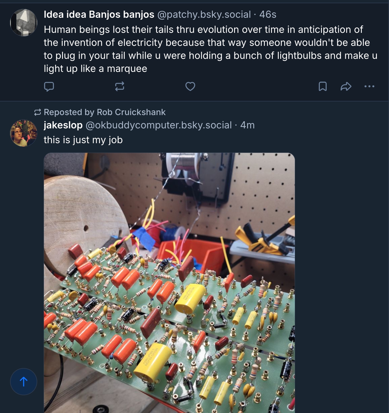This screenshot has width=389, height=413.
Task: Open the 4m timestamp on jakeslop's post
Action: coord(247,125)
